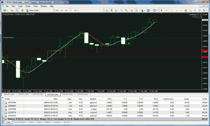Switch to line chart display
The image size is (210, 126).
point(116,10)
